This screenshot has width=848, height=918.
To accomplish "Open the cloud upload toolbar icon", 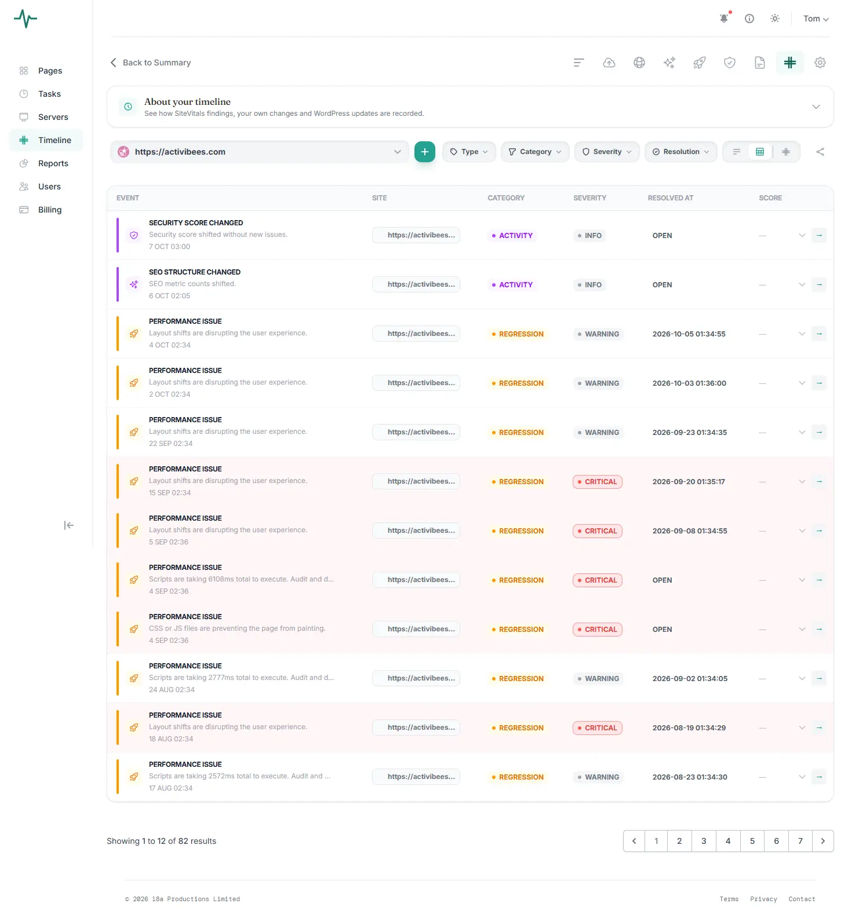I will tap(609, 63).
